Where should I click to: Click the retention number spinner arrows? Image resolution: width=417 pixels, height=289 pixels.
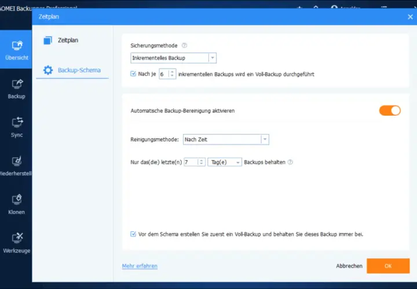pyautogui.click(x=202, y=162)
